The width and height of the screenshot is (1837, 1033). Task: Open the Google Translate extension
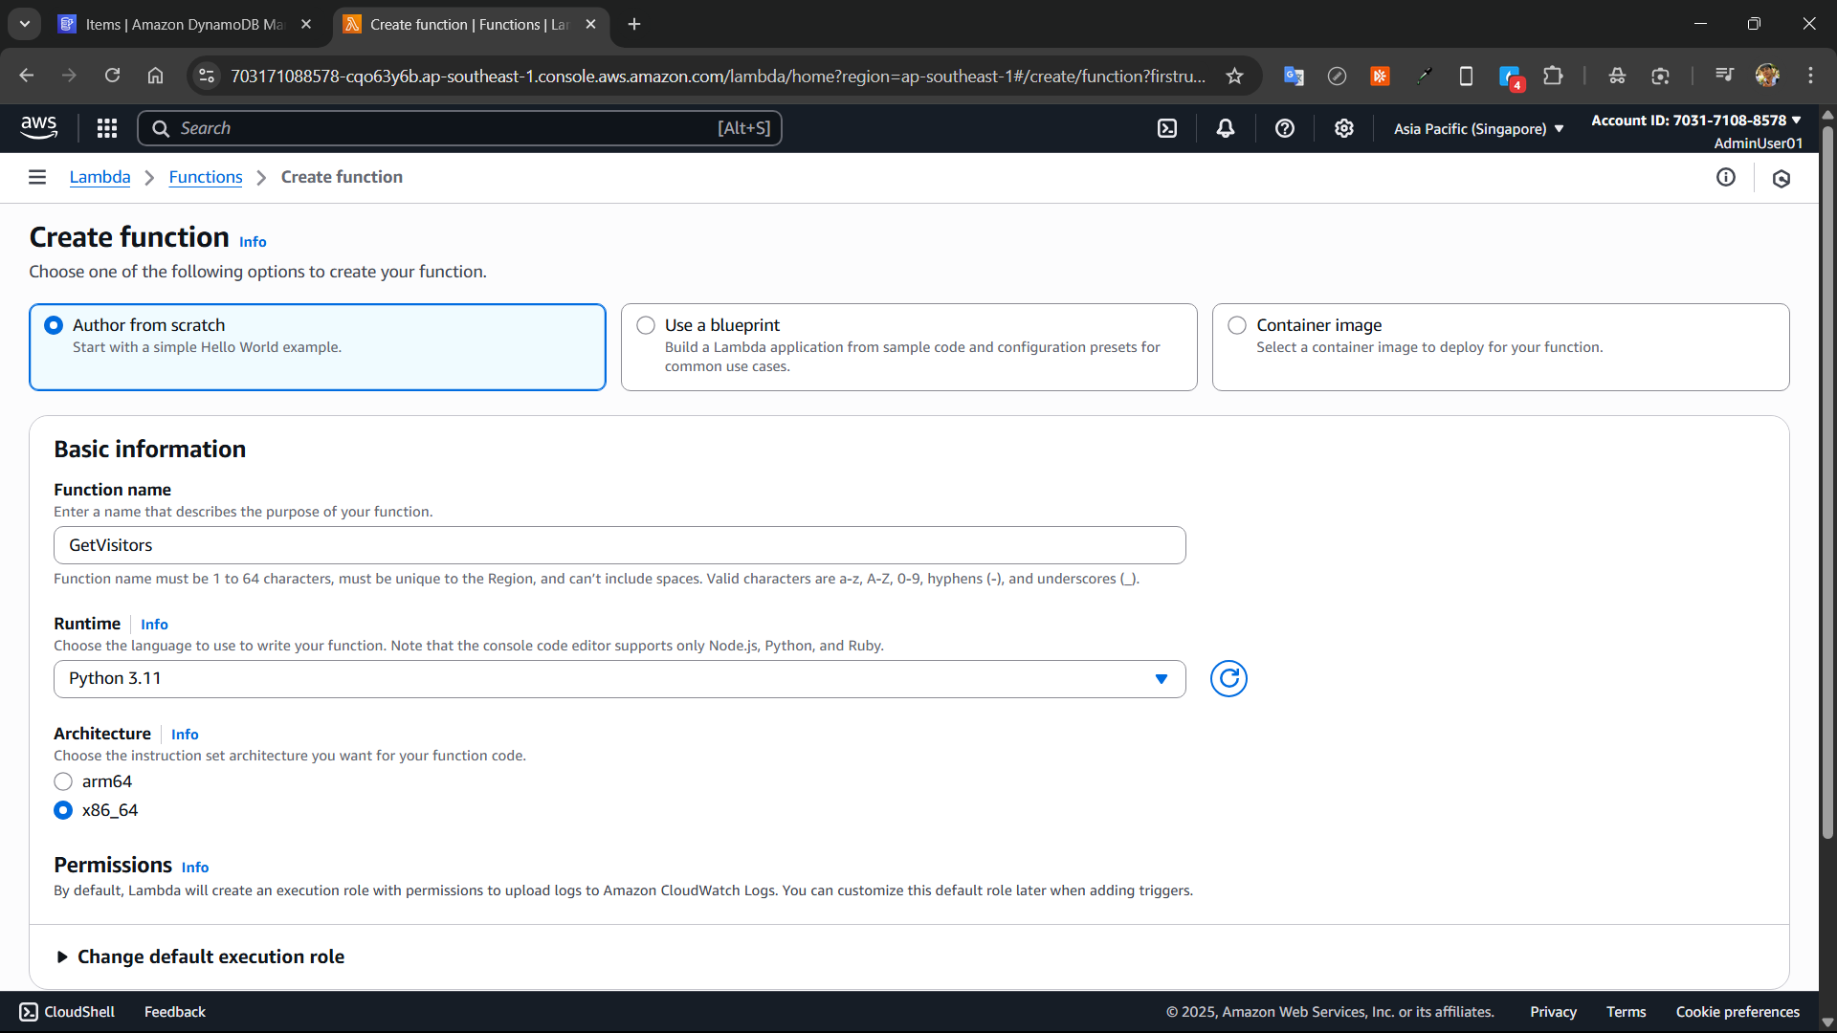(1294, 76)
